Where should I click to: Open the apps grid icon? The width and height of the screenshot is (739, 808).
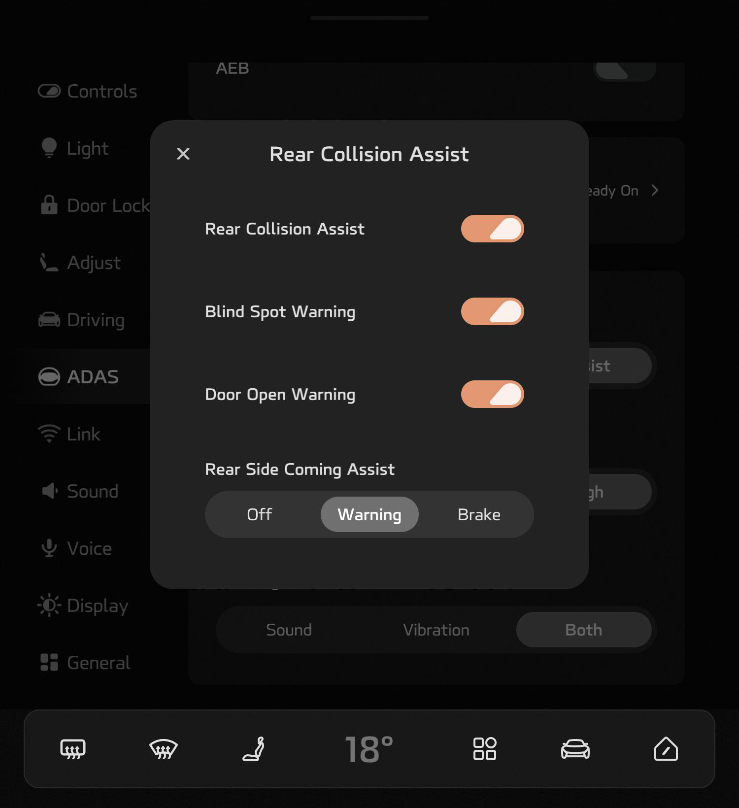pos(485,749)
